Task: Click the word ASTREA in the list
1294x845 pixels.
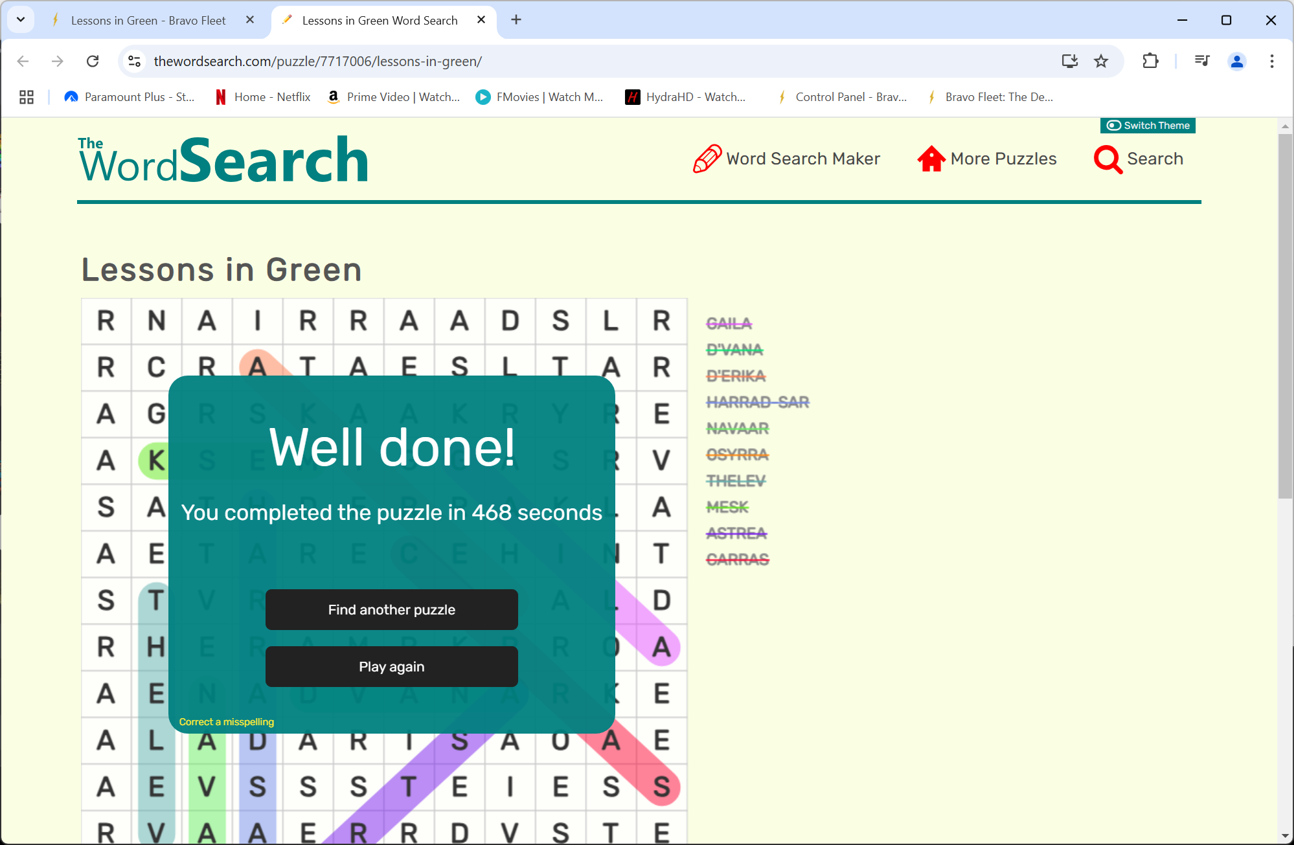Action: tap(736, 533)
